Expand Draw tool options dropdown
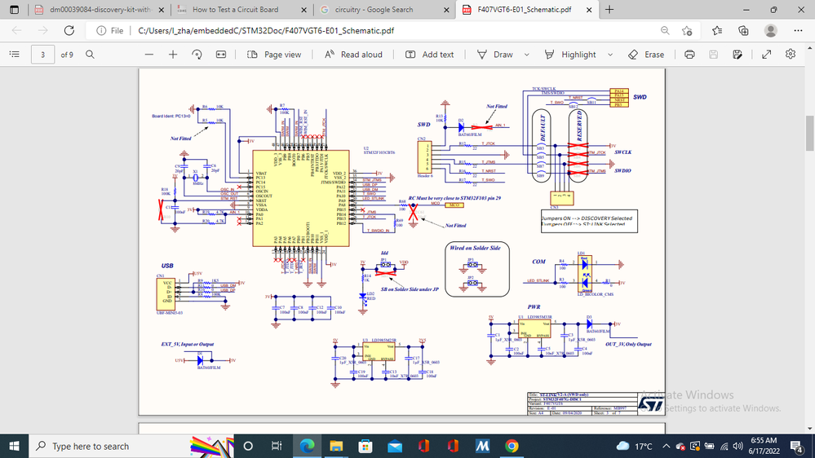815x458 pixels. [526, 55]
